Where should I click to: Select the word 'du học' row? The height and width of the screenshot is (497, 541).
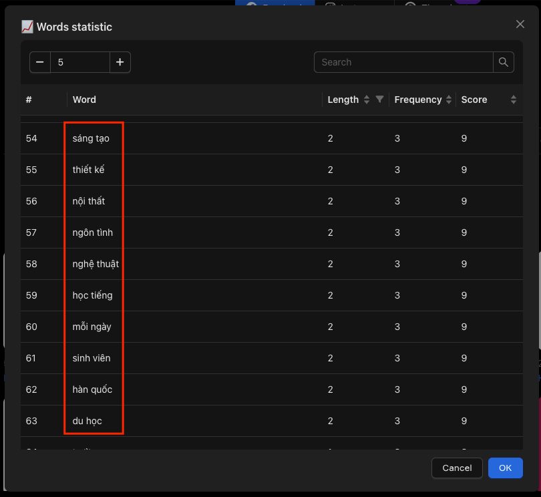(272, 421)
